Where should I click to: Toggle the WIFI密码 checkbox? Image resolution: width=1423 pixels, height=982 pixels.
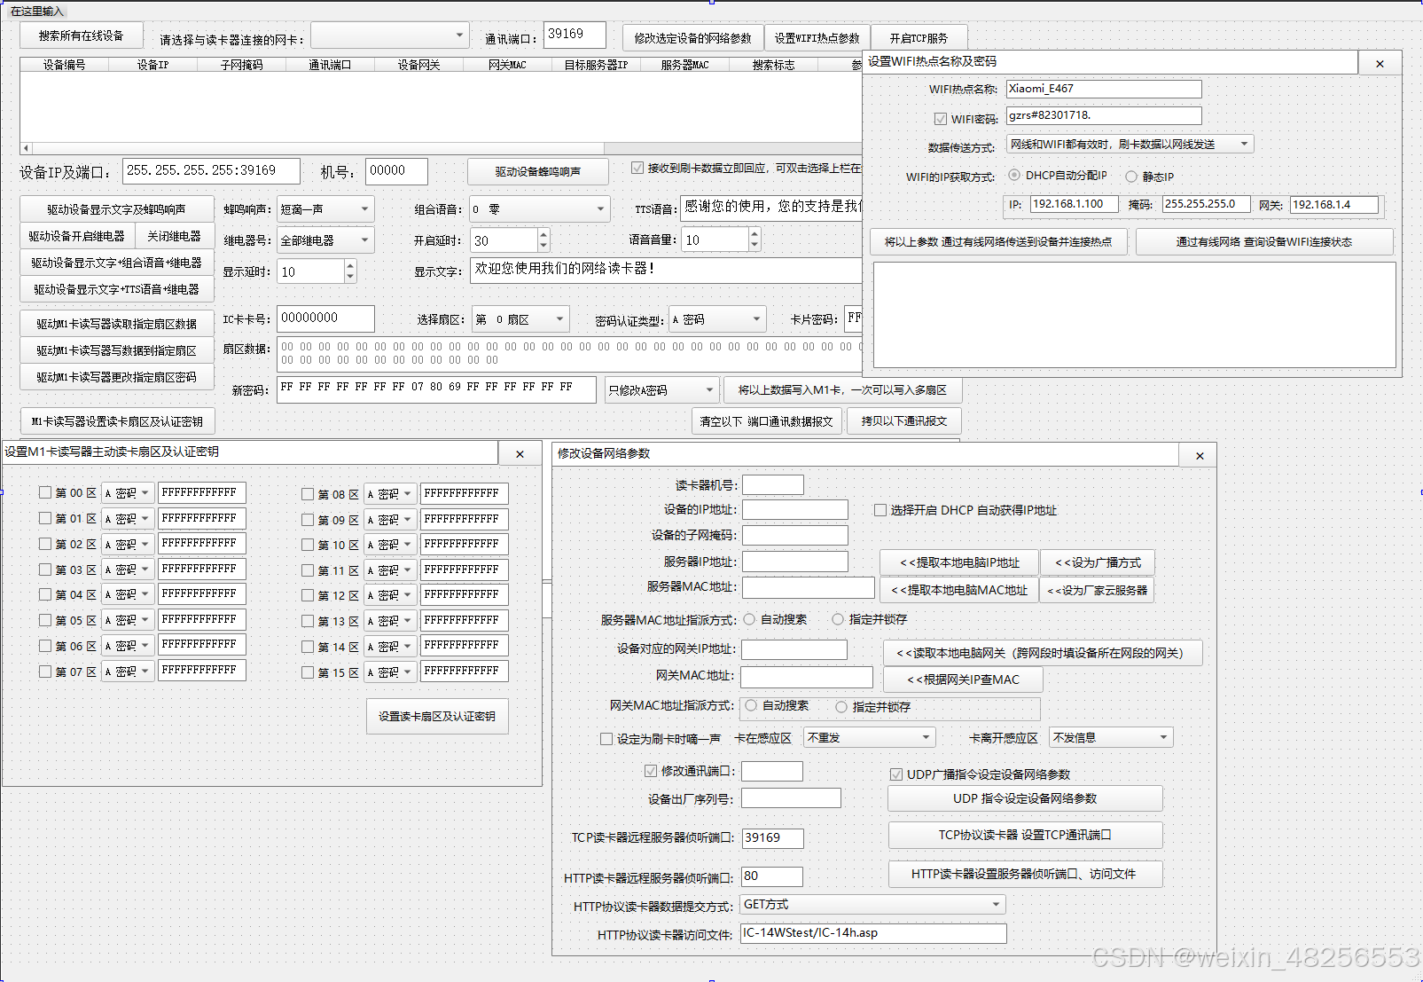[941, 119]
